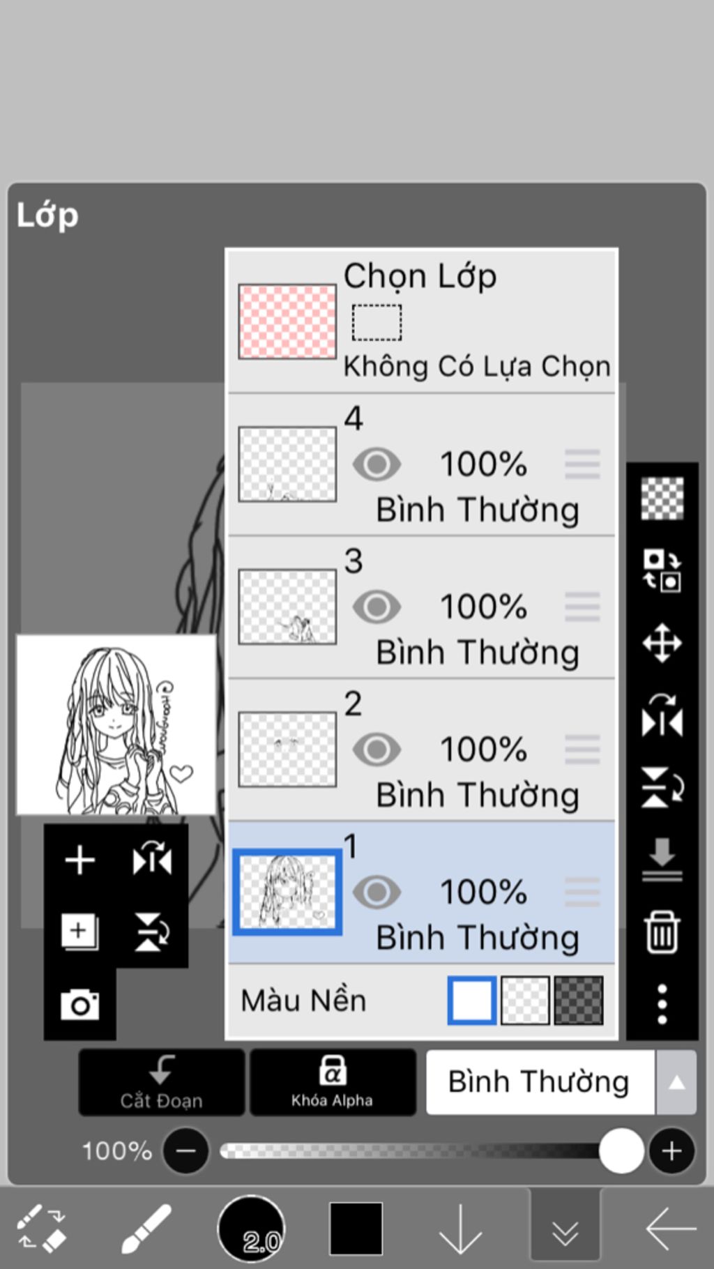
Task: Hide layer 1 using the eye icon
Action: tap(377, 892)
